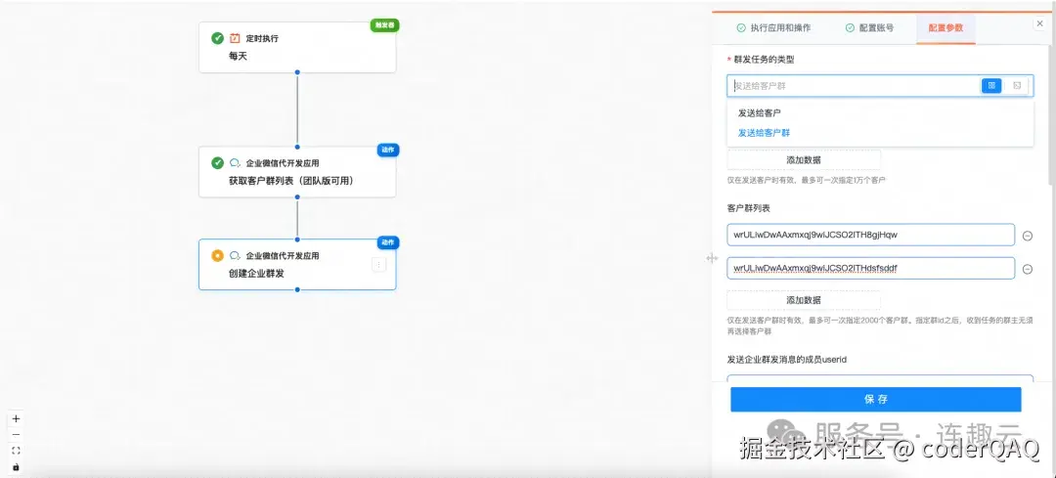Click the WeCom app icon on 创建企业群发 node
The height and width of the screenshot is (478, 1056).
click(235, 256)
